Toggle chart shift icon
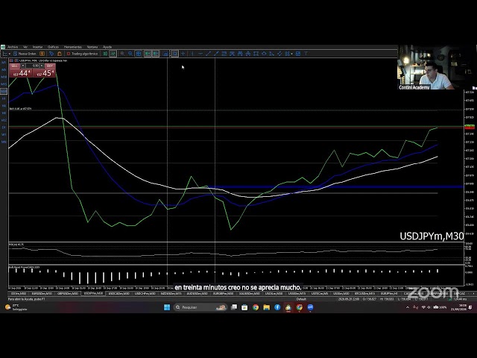 point(156,54)
